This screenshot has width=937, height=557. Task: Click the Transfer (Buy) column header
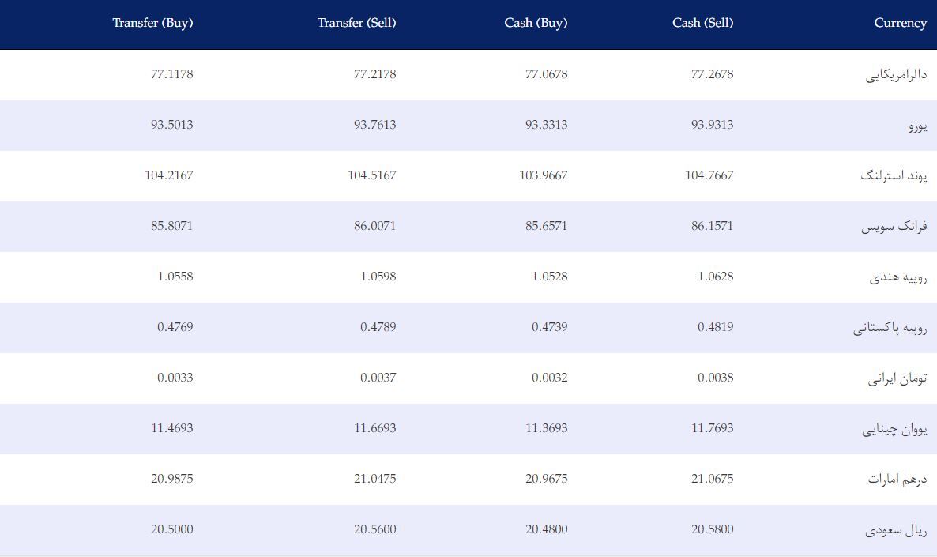152,24
